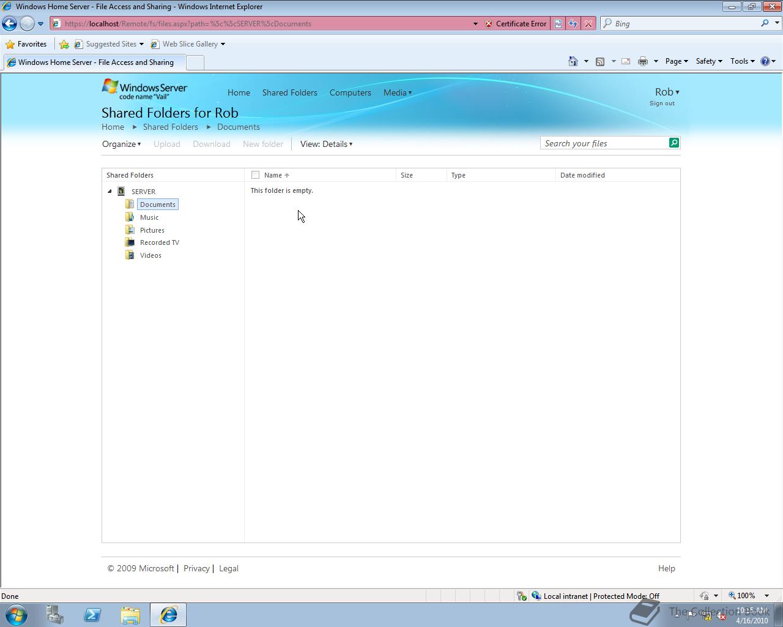Open the Safety menu dropdown
This screenshot has height=627, width=783.
point(709,61)
